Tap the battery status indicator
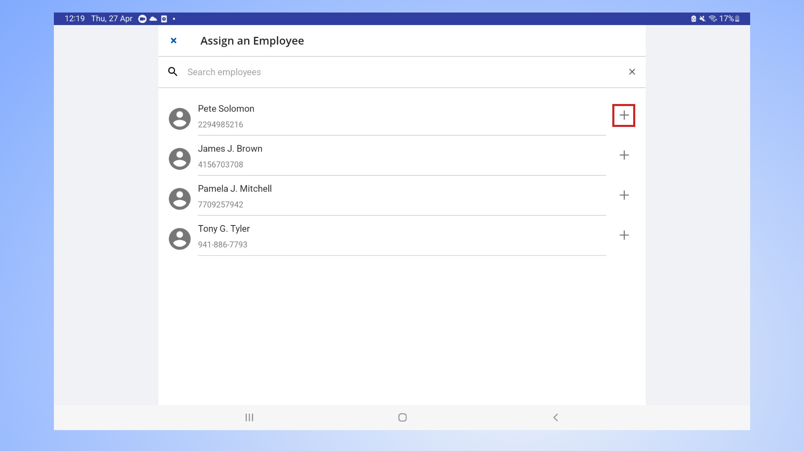This screenshot has height=451, width=804. [737, 18]
